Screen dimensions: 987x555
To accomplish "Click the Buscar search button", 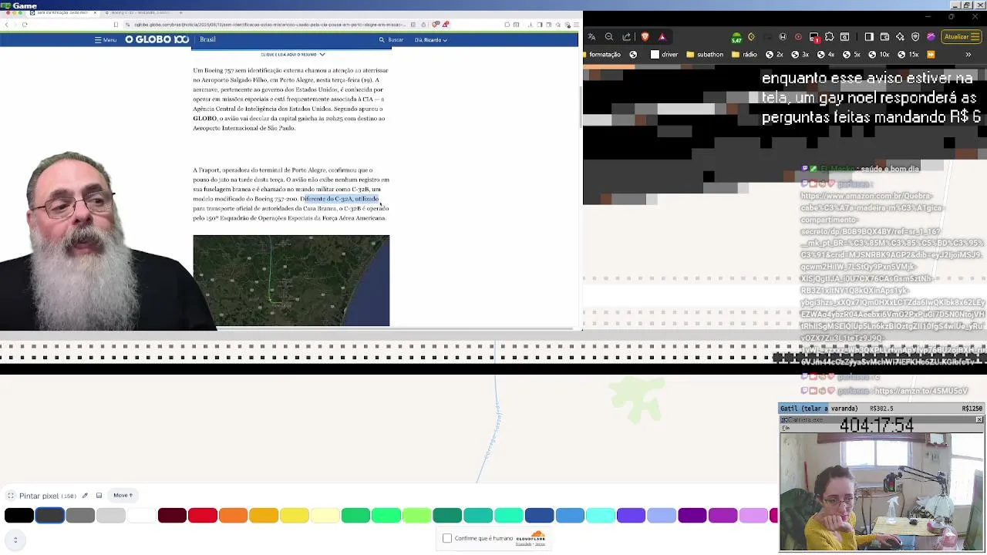I will coord(391,40).
